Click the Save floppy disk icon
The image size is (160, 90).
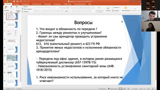pos(17,1)
